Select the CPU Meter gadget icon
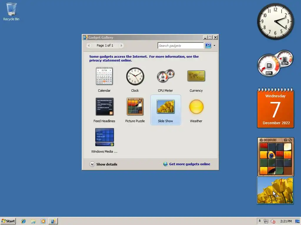Image resolution: width=301 pixels, height=225 pixels. [x=165, y=76]
